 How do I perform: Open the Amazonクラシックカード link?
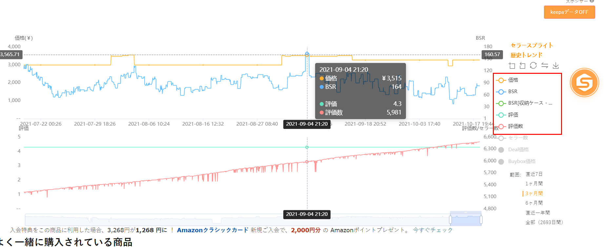pyautogui.click(x=212, y=230)
